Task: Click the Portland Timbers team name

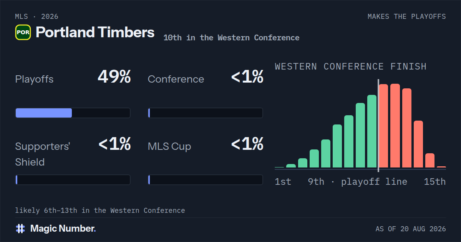Action: coord(95,32)
